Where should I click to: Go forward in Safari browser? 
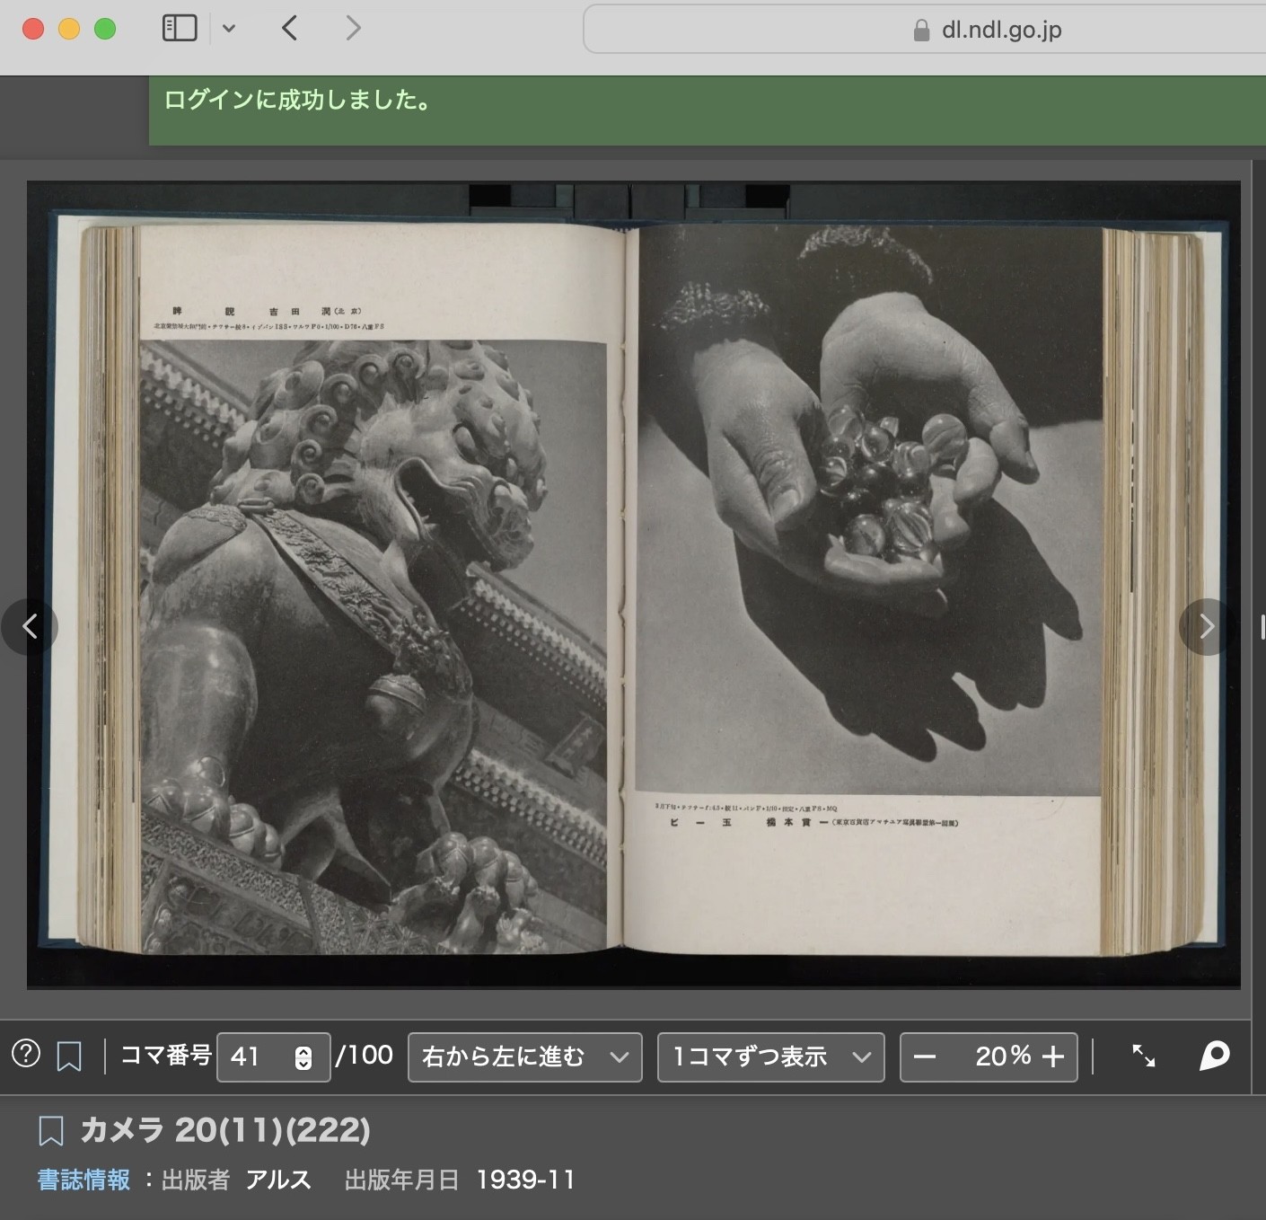tap(354, 28)
